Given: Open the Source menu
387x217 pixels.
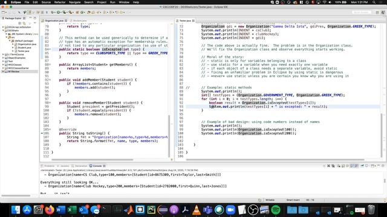Looking at the screenshot, I should 46,2.
